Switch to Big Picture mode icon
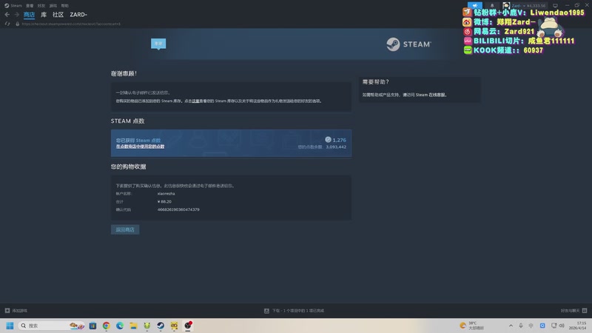Screen dimensions: 592x333 click(555, 6)
